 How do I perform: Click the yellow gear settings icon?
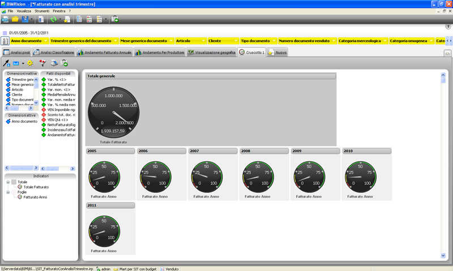click(30, 63)
